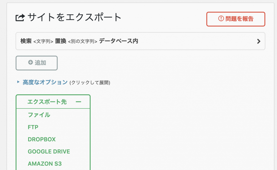Screen dimensions: 277x170
Task: Collapse export list with minus icon
Action: [78, 102]
